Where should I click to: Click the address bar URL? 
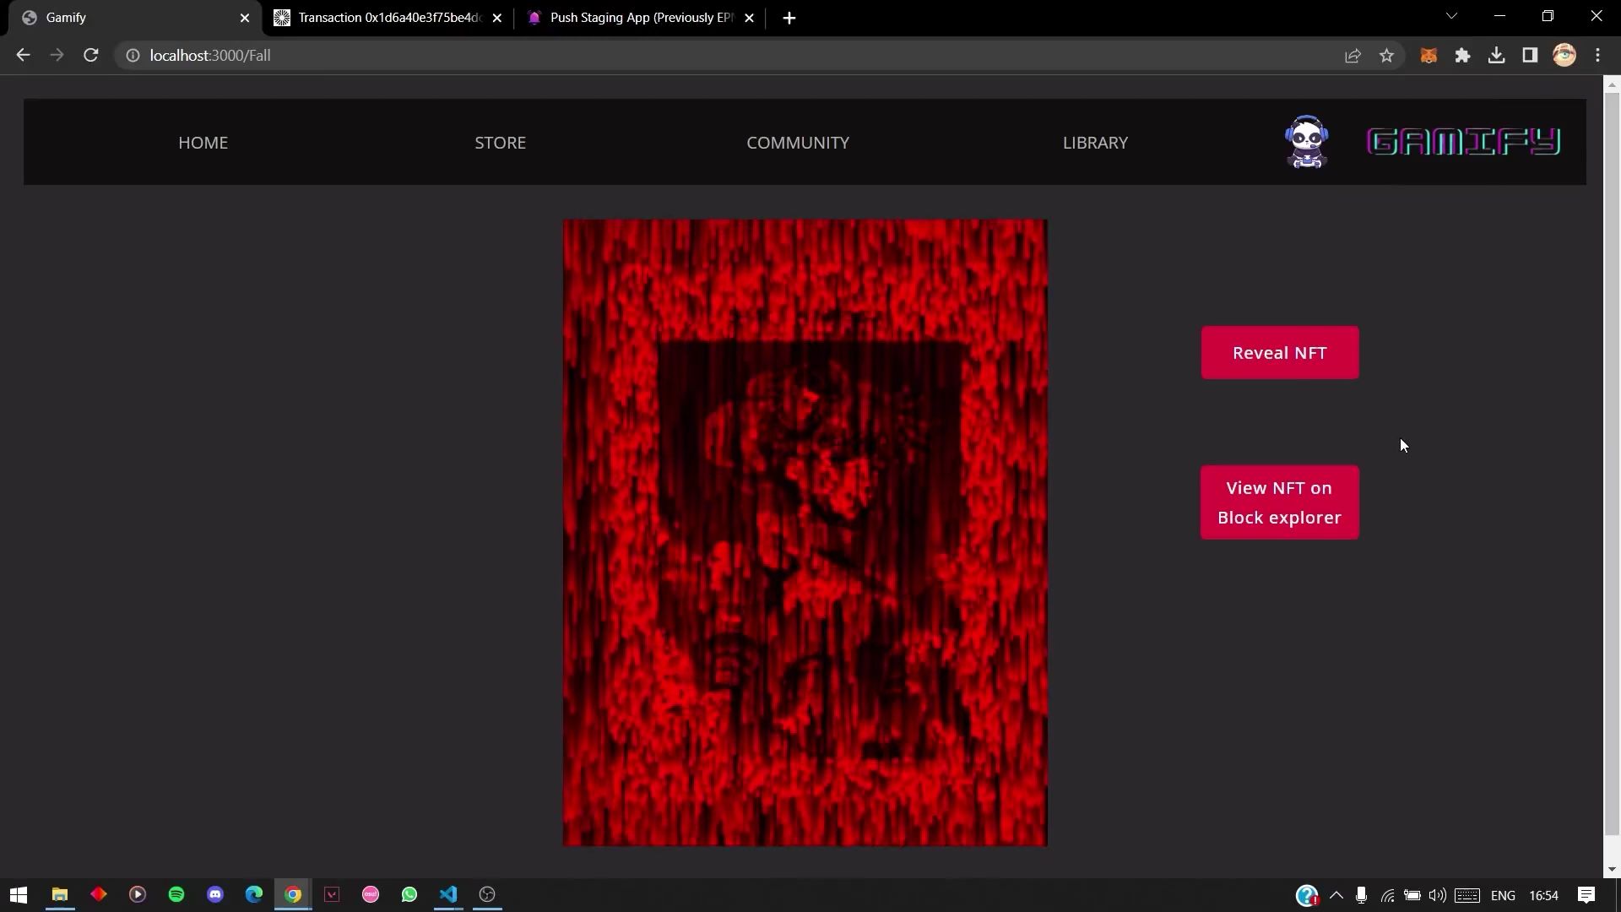point(210,56)
